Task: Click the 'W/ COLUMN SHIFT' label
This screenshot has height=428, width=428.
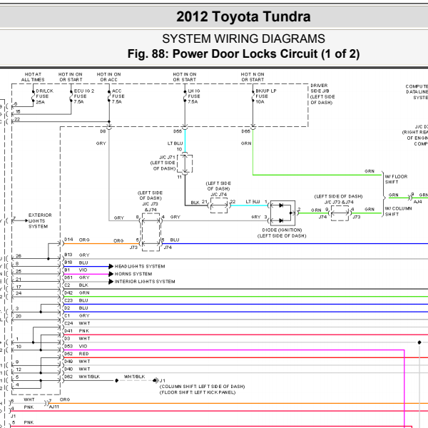Action: 398,211
